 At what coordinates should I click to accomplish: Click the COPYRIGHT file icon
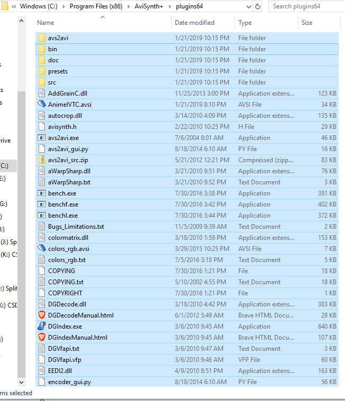[x=42, y=293]
